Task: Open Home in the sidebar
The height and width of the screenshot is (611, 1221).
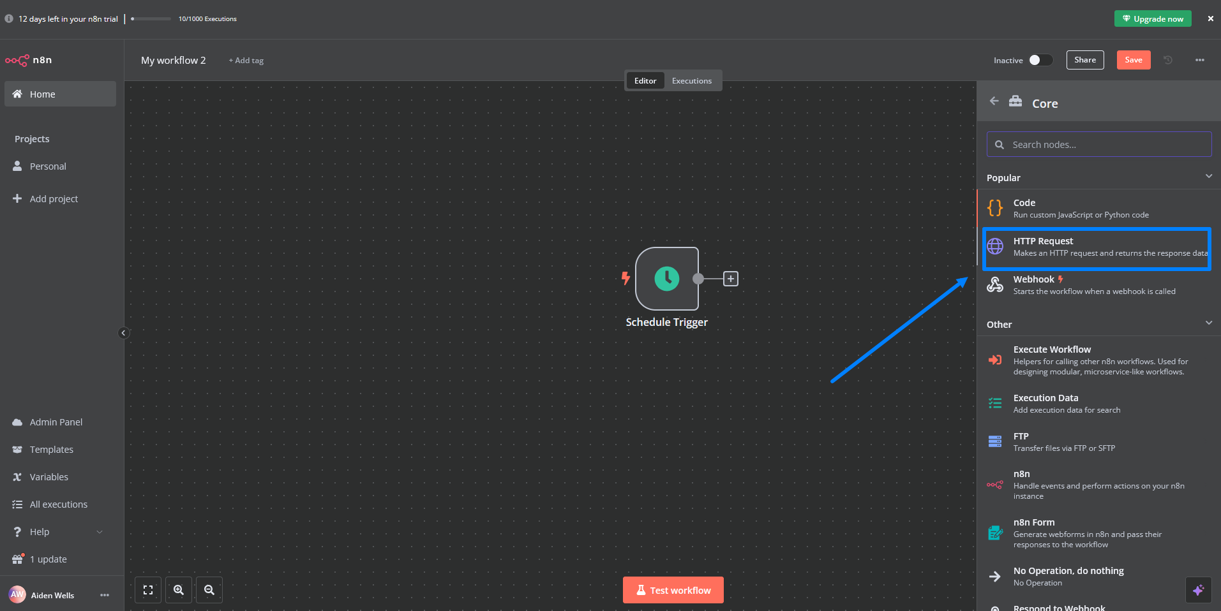Action: coord(60,94)
